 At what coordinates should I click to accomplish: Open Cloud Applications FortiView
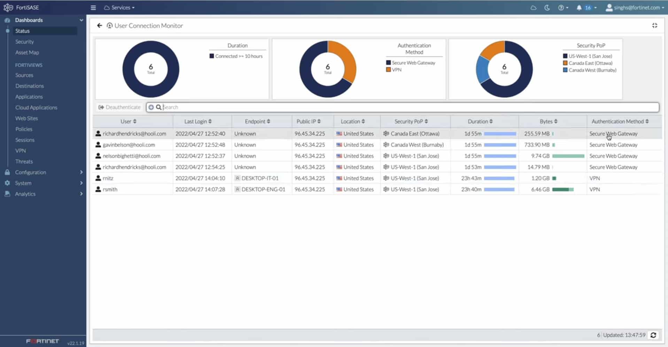coord(36,107)
